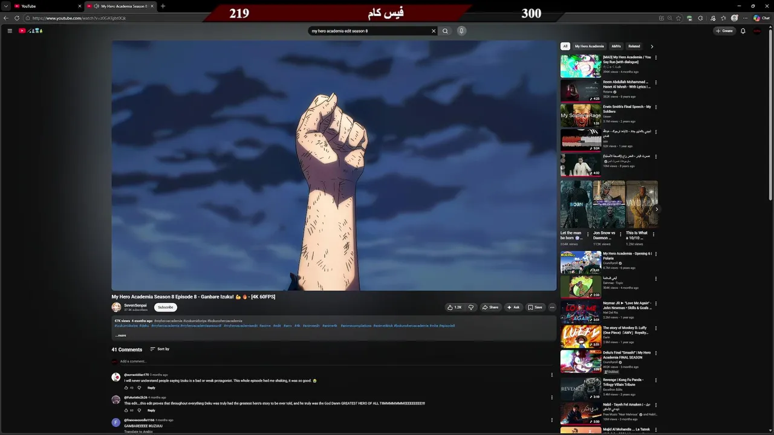The height and width of the screenshot is (435, 774).
Task: Switch to the YouTube browser tab
Action: point(47,6)
